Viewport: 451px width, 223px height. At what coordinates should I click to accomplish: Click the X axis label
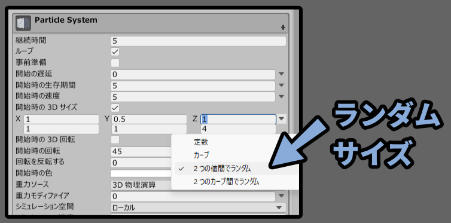18,118
